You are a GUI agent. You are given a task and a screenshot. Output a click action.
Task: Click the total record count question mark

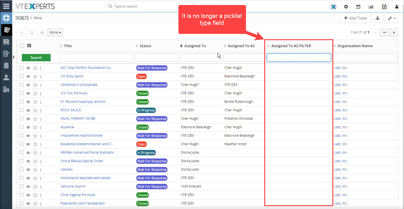pos(369,32)
